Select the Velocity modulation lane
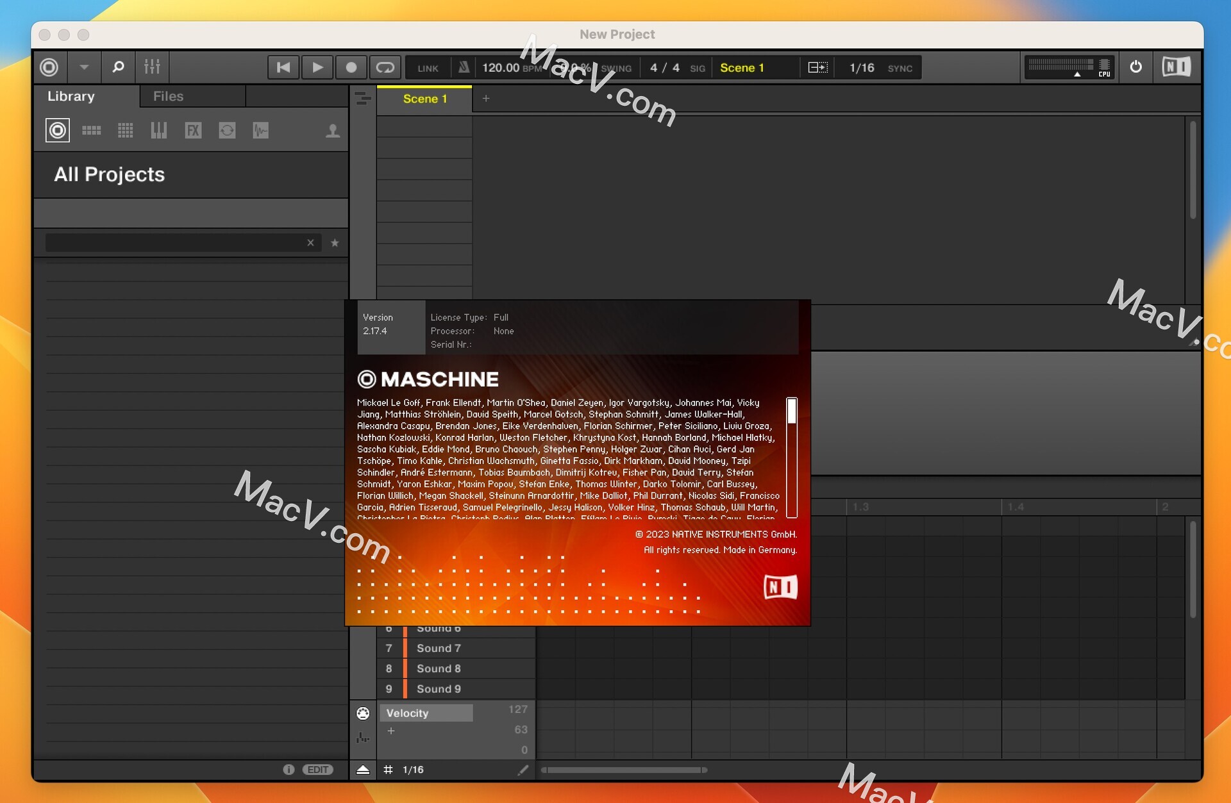The height and width of the screenshot is (803, 1231). 426,713
